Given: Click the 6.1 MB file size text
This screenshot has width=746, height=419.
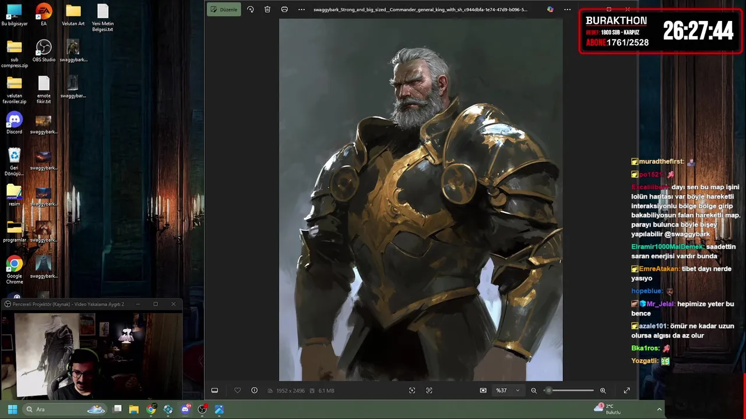Looking at the screenshot, I should (x=326, y=390).
